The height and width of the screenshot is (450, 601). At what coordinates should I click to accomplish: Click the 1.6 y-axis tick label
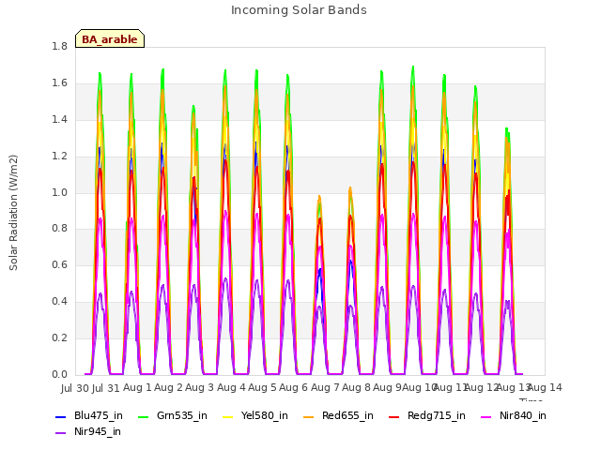pyautogui.click(x=59, y=83)
